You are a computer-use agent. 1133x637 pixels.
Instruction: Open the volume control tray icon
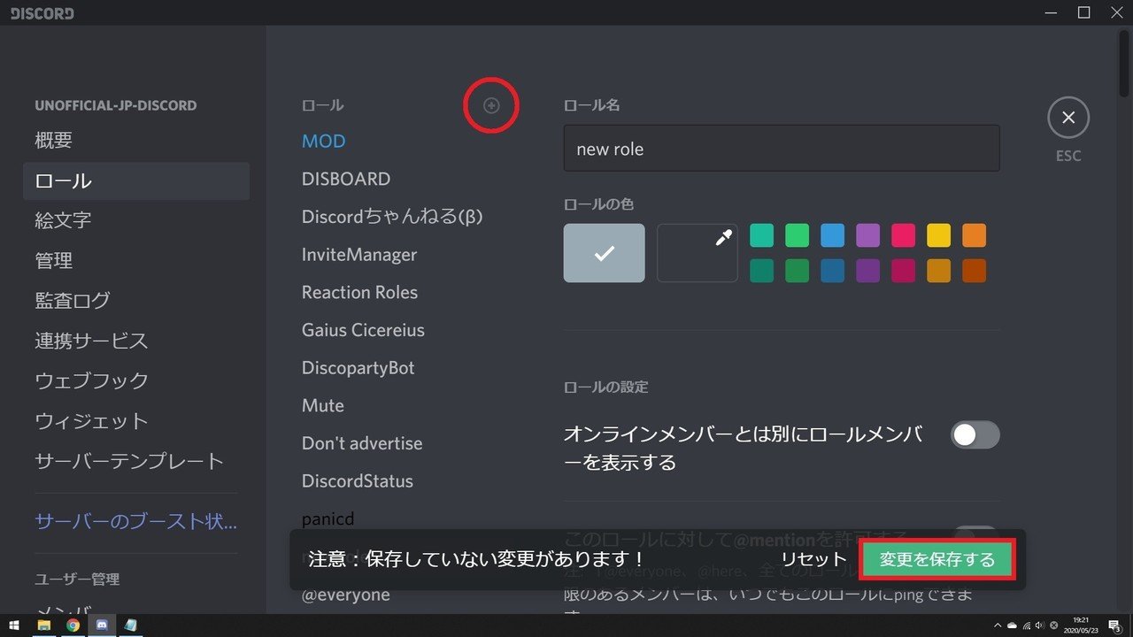click(1039, 625)
